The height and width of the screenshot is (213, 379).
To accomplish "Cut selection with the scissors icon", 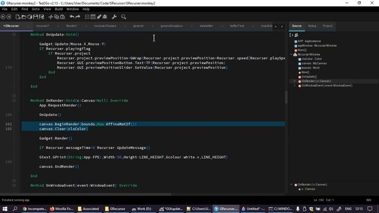I will [50, 17].
